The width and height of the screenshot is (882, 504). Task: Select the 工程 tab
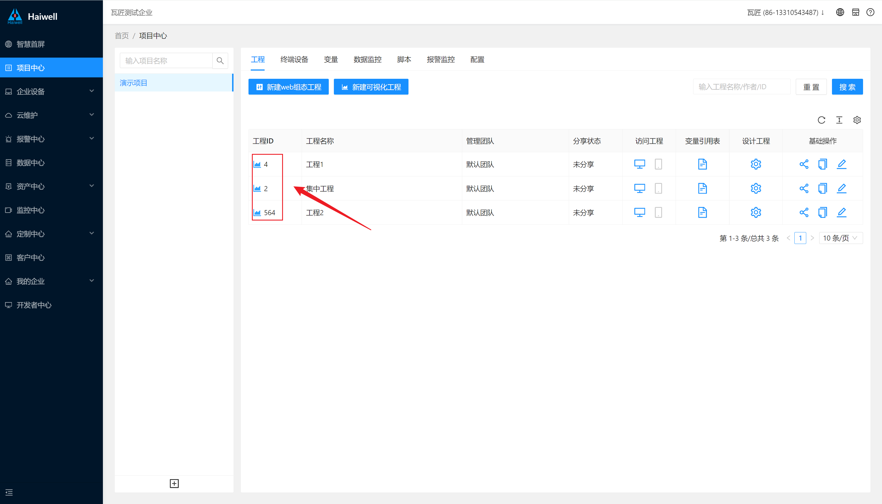tap(258, 60)
